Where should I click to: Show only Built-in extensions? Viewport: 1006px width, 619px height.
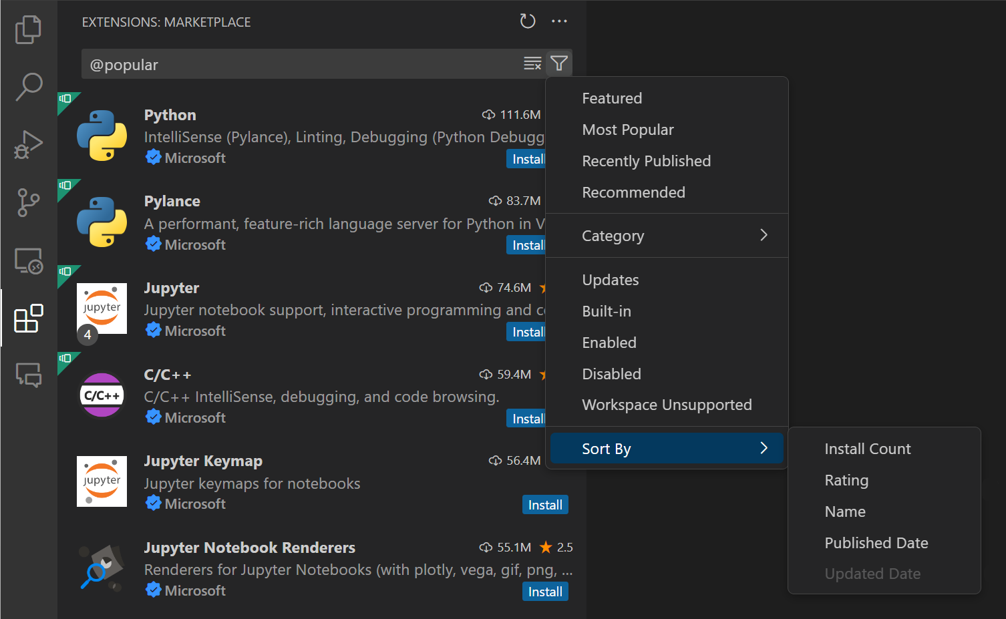[606, 311]
